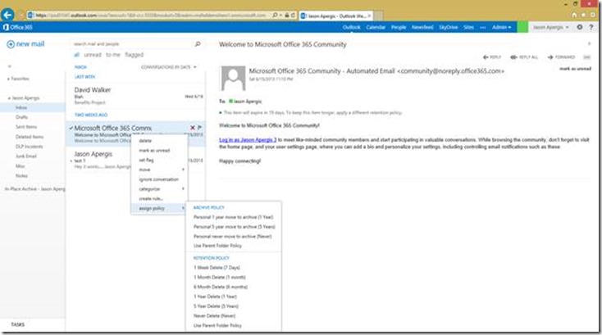
Task: Open the navigation bar ellipsis menu
Action: coord(482,28)
